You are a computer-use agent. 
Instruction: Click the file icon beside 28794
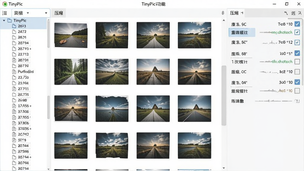pos(14,43)
